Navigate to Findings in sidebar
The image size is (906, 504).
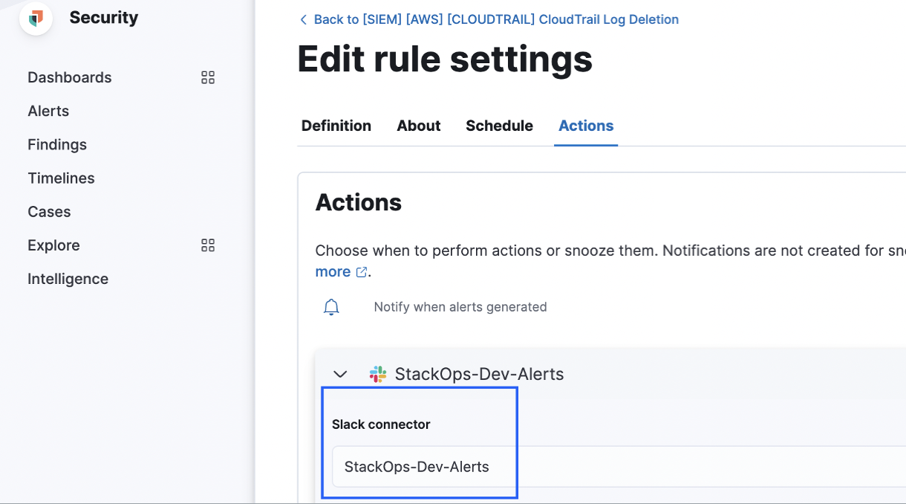coord(57,144)
